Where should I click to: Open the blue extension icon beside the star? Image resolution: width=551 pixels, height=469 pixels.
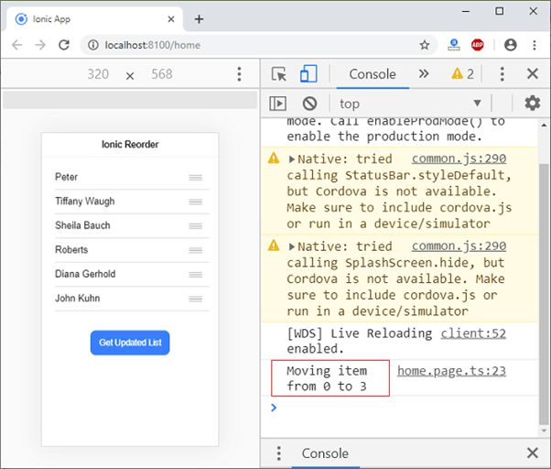(x=454, y=45)
